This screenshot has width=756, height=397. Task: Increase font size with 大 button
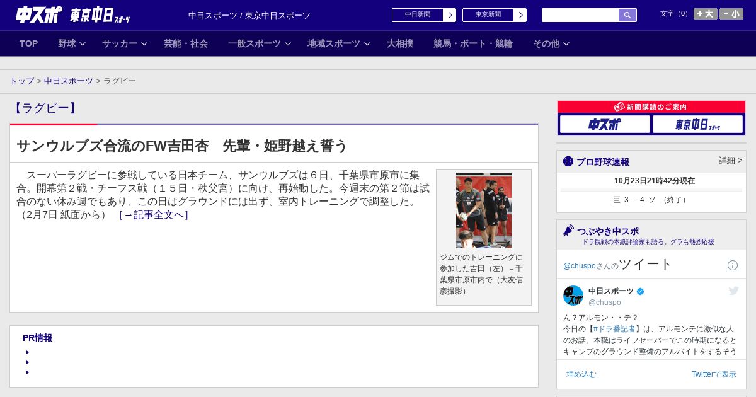tap(706, 14)
